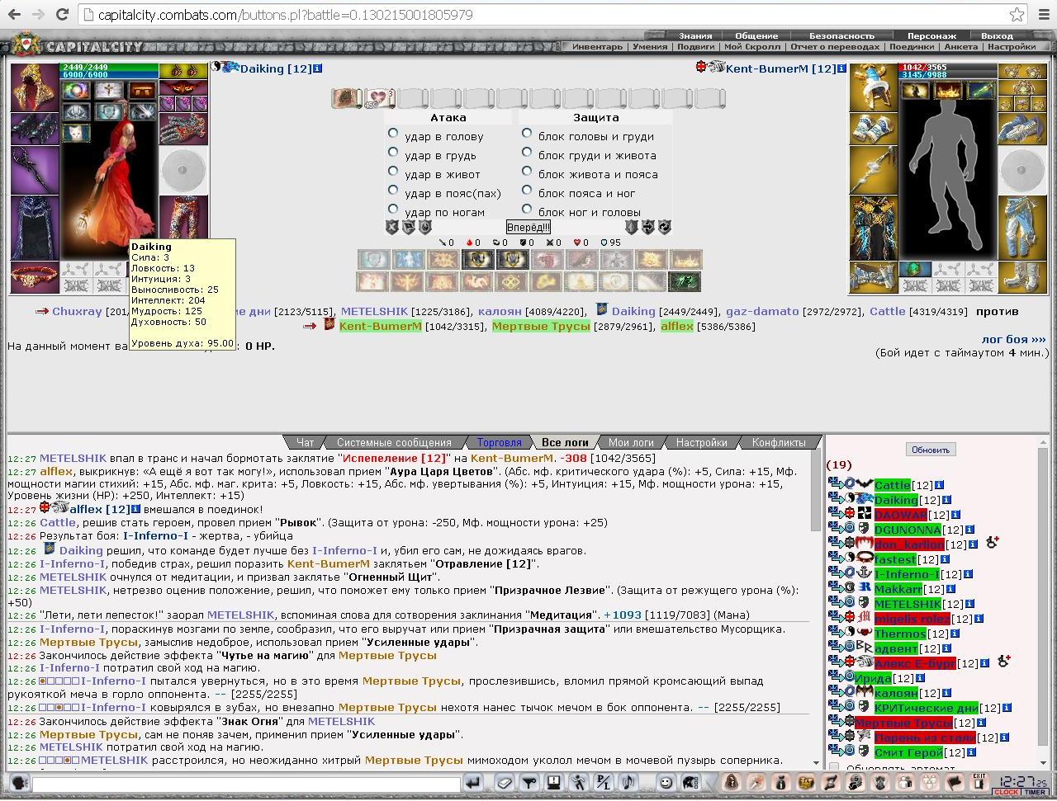Click 'Thermos' in the player list

tap(899, 634)
